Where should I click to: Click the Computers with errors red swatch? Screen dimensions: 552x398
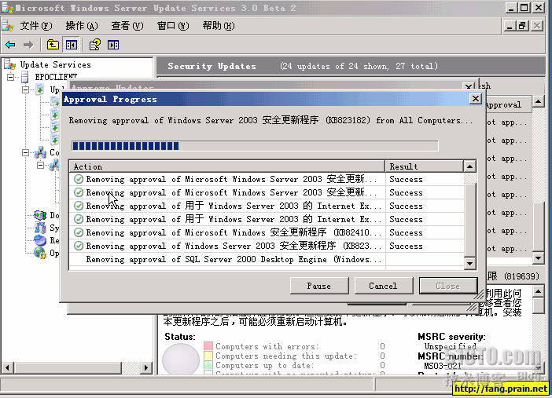tap(208, 346)
